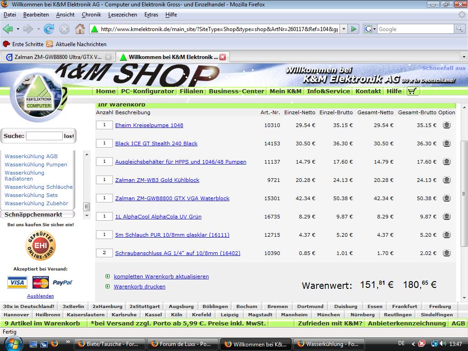Delete Eheim Kreiselpumpe 1048 from cart
468x351 pixels.
click(447, 125)
